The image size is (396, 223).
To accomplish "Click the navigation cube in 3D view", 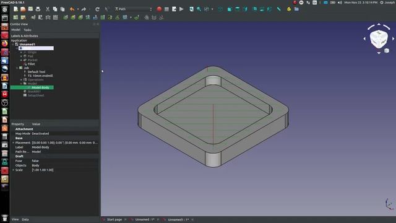I will [x=379, y=38].
